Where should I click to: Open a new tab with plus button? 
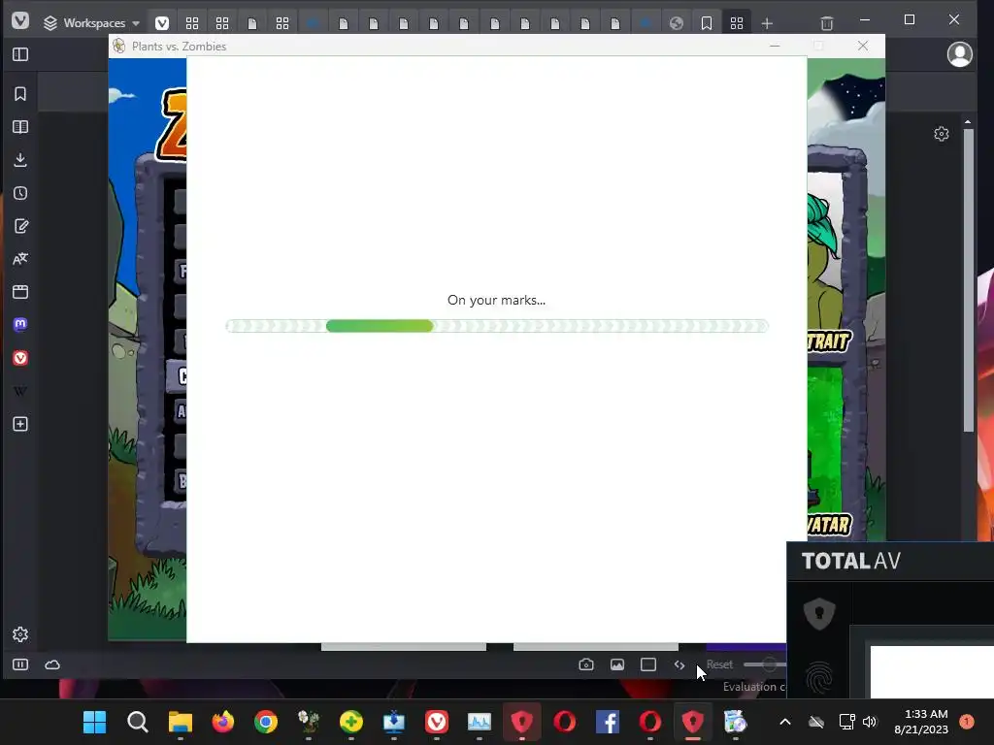coord(767,23)
